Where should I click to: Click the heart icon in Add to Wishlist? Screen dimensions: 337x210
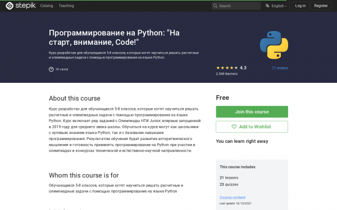[234, 127]
